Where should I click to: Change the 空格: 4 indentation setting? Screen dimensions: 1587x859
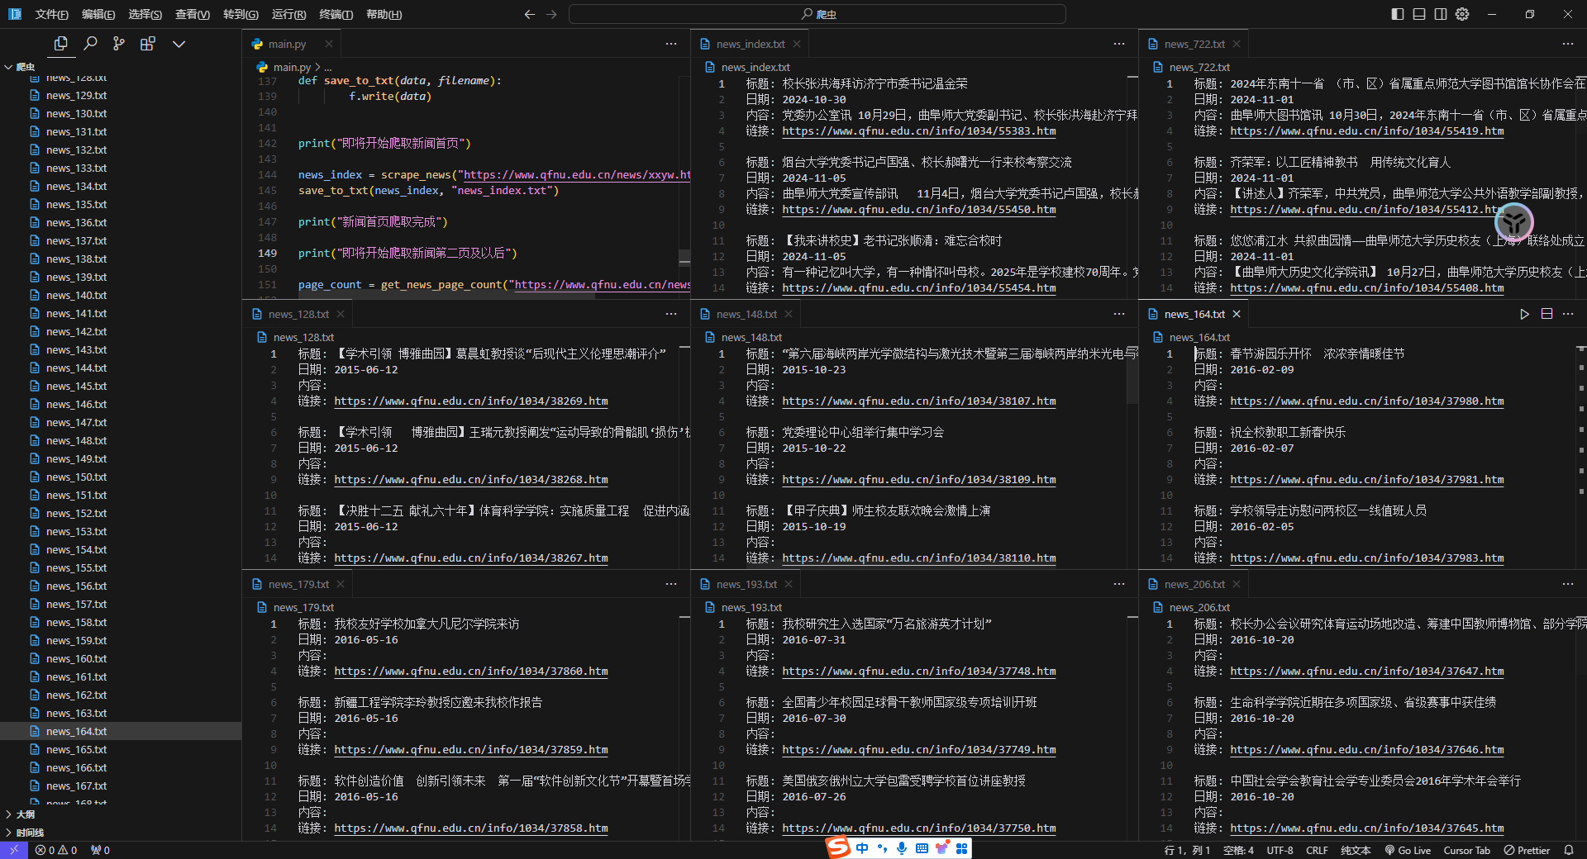pos(1238,850)
